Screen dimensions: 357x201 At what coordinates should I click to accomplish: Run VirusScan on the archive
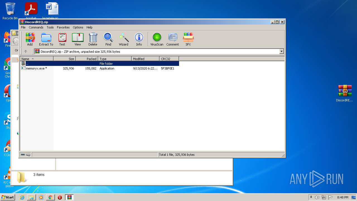[x=157, y=39]
